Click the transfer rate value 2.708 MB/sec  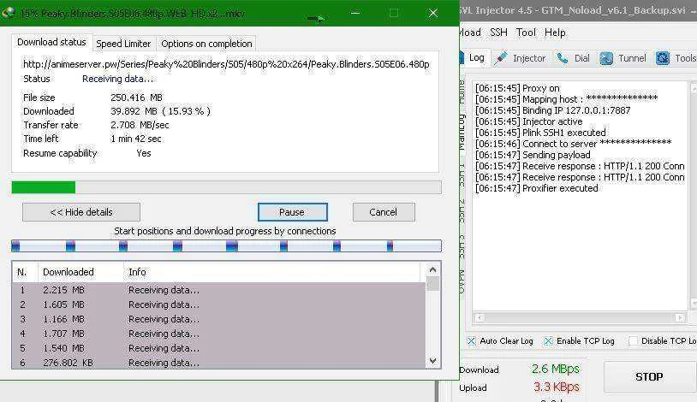(x=140, y=125)
